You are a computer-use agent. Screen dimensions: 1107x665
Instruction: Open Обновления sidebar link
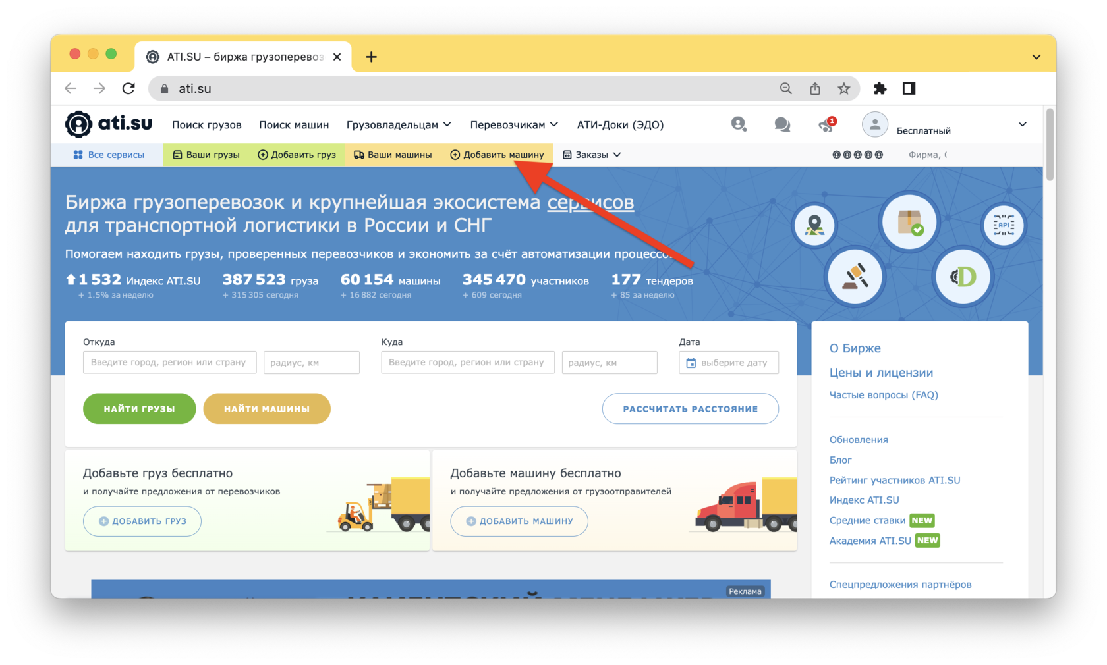tap(859, 440)
